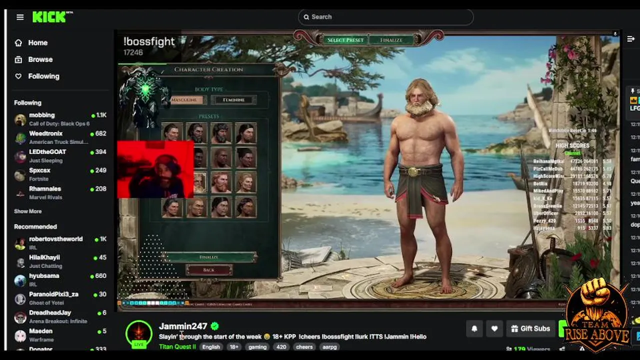Open DreadheadJay channel avatar
Screen dimensions: 640x360
[20, 317]
